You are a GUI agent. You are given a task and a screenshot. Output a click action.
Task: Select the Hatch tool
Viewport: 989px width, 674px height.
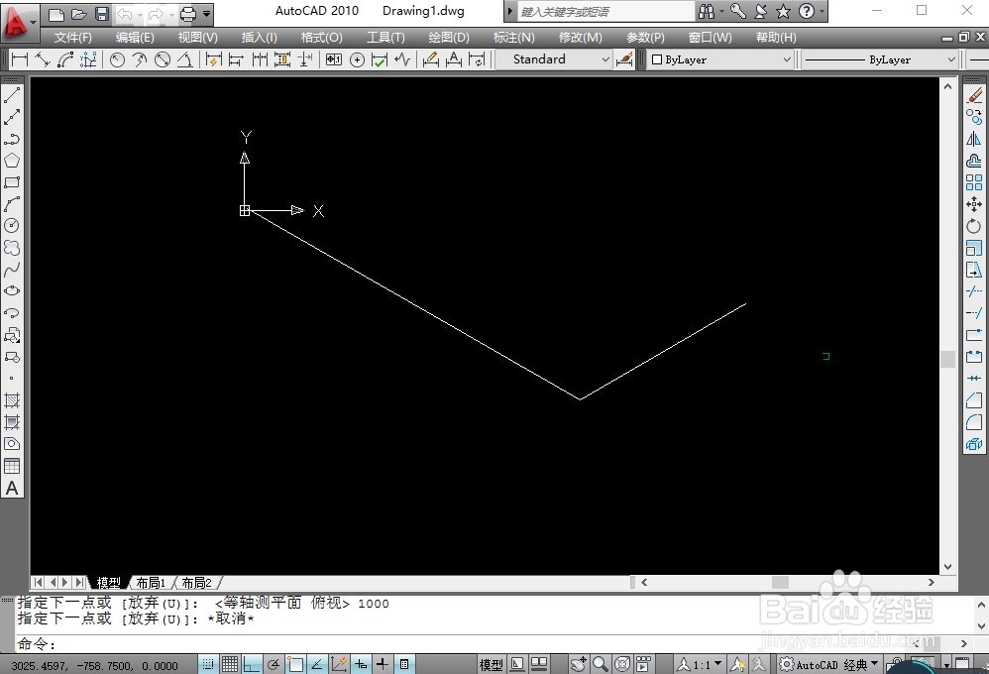click(x=12, y=400)
